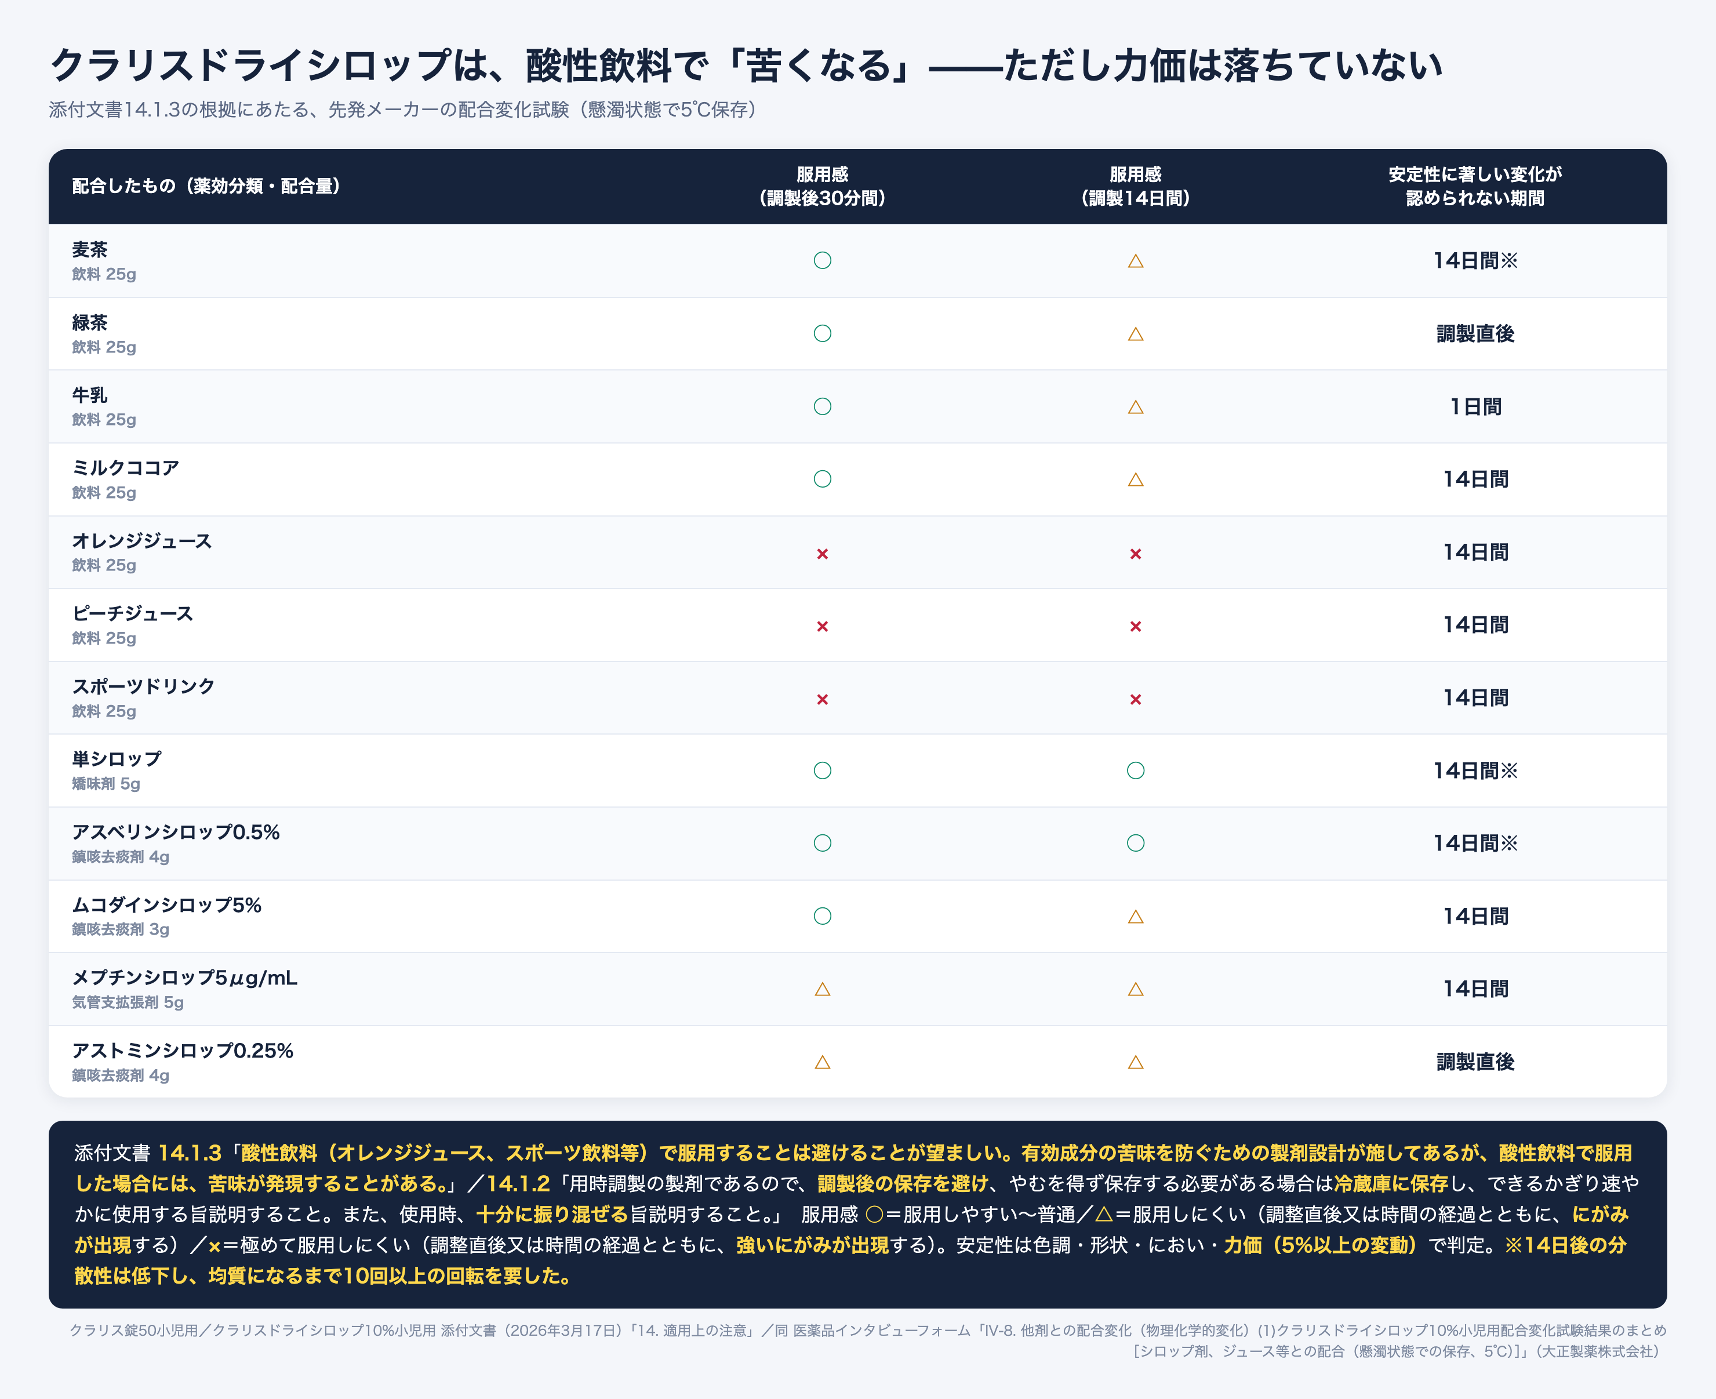Image resolution: width=1716 pixels, height=1399 pixels.
Task: Select the 牛乳 row label
Action: coord(89,395)
